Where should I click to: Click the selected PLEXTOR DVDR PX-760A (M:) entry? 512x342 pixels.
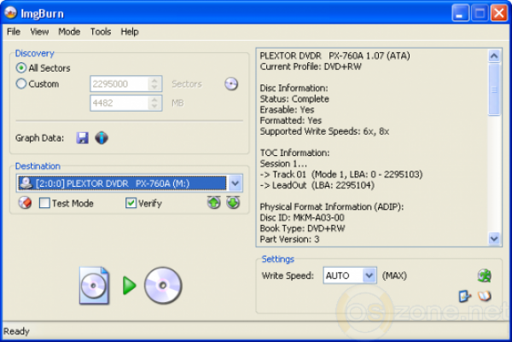coord(122,183)
